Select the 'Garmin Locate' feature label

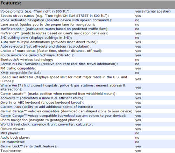click(x=58, y=94)
